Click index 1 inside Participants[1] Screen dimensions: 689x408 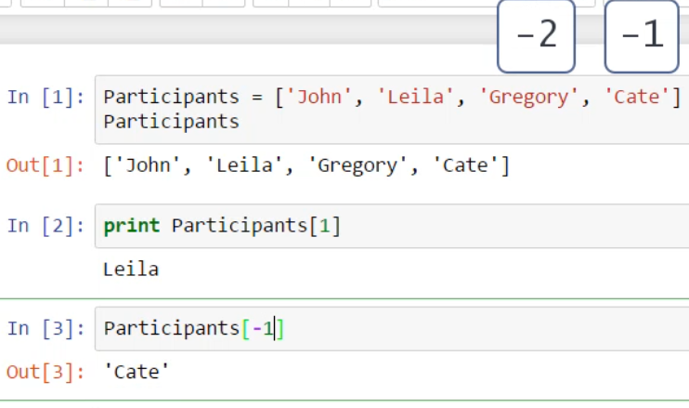pyautogui.click(x=324, y=225)
